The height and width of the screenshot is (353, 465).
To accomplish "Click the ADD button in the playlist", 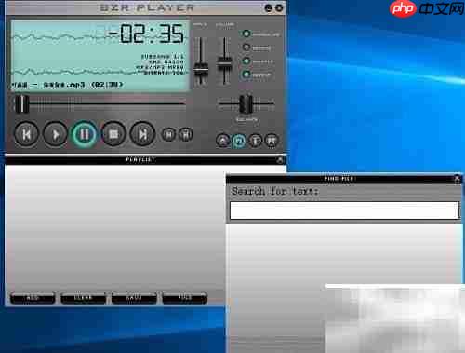I will tap(33, 298).
